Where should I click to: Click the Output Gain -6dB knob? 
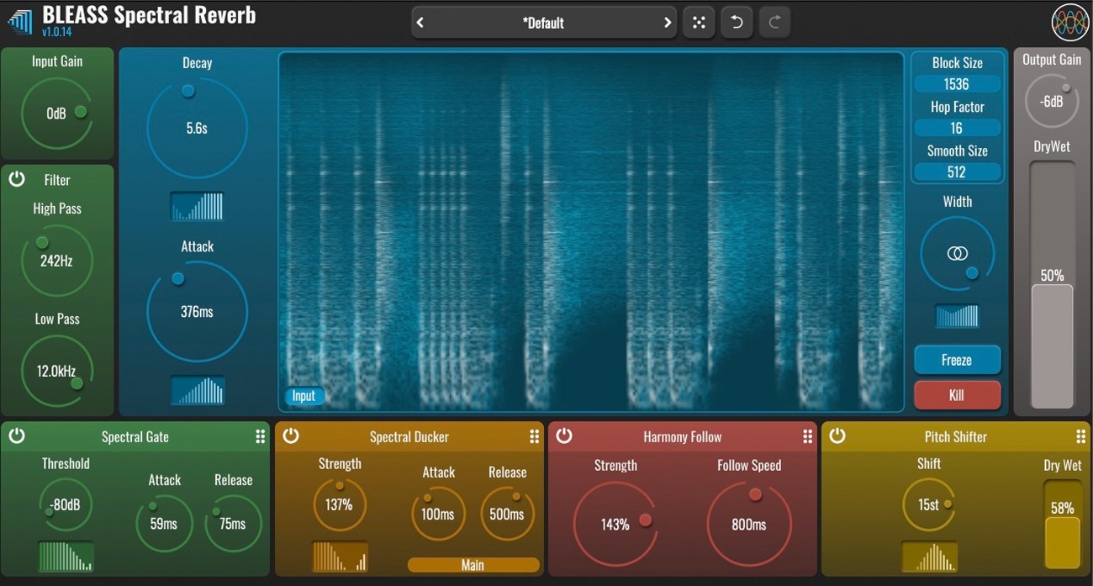pos(1051,101)
